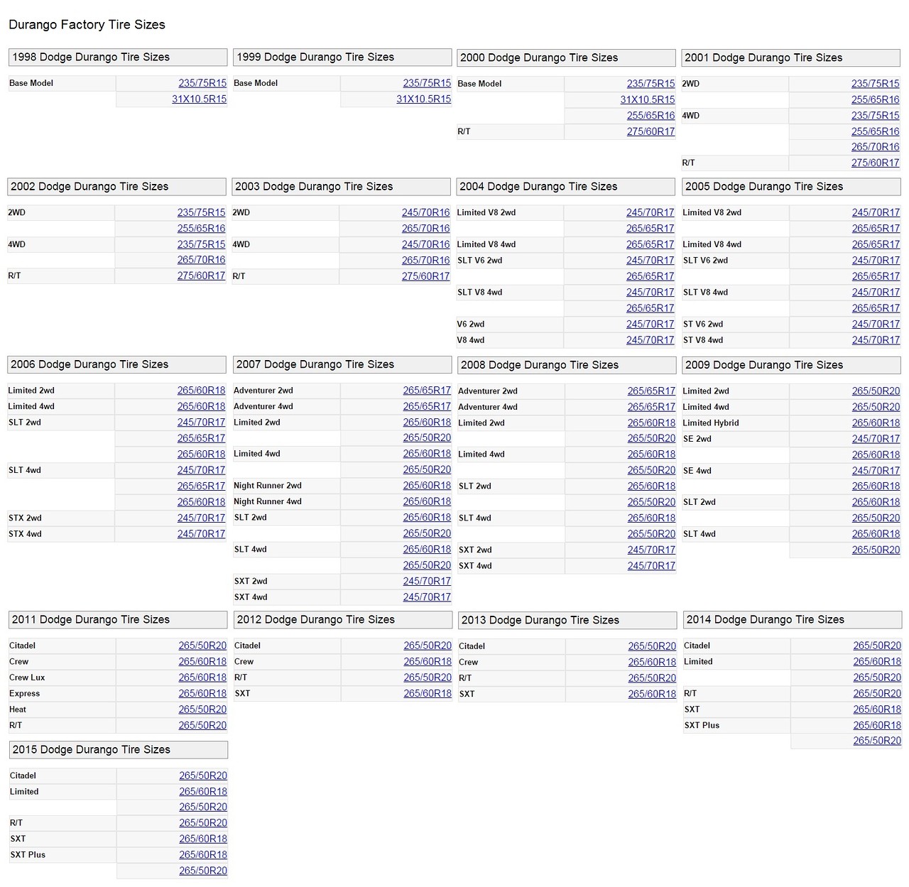
Task: Open 265/65R17 for 2007 Adventurer 4wd
Action: (427, 406)
